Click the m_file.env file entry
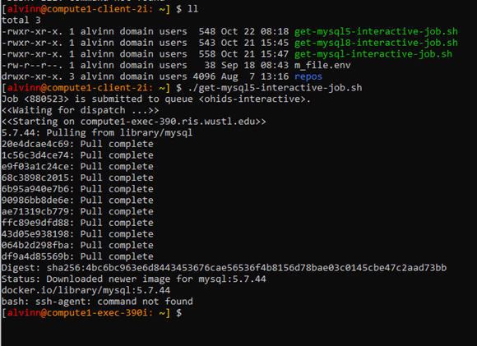Image resolution: width=477 pixels, height=346 pixels. pos(322,66)
